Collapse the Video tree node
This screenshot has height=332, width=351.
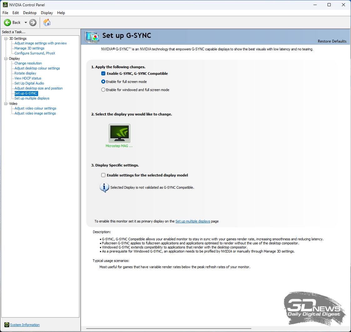6,104
